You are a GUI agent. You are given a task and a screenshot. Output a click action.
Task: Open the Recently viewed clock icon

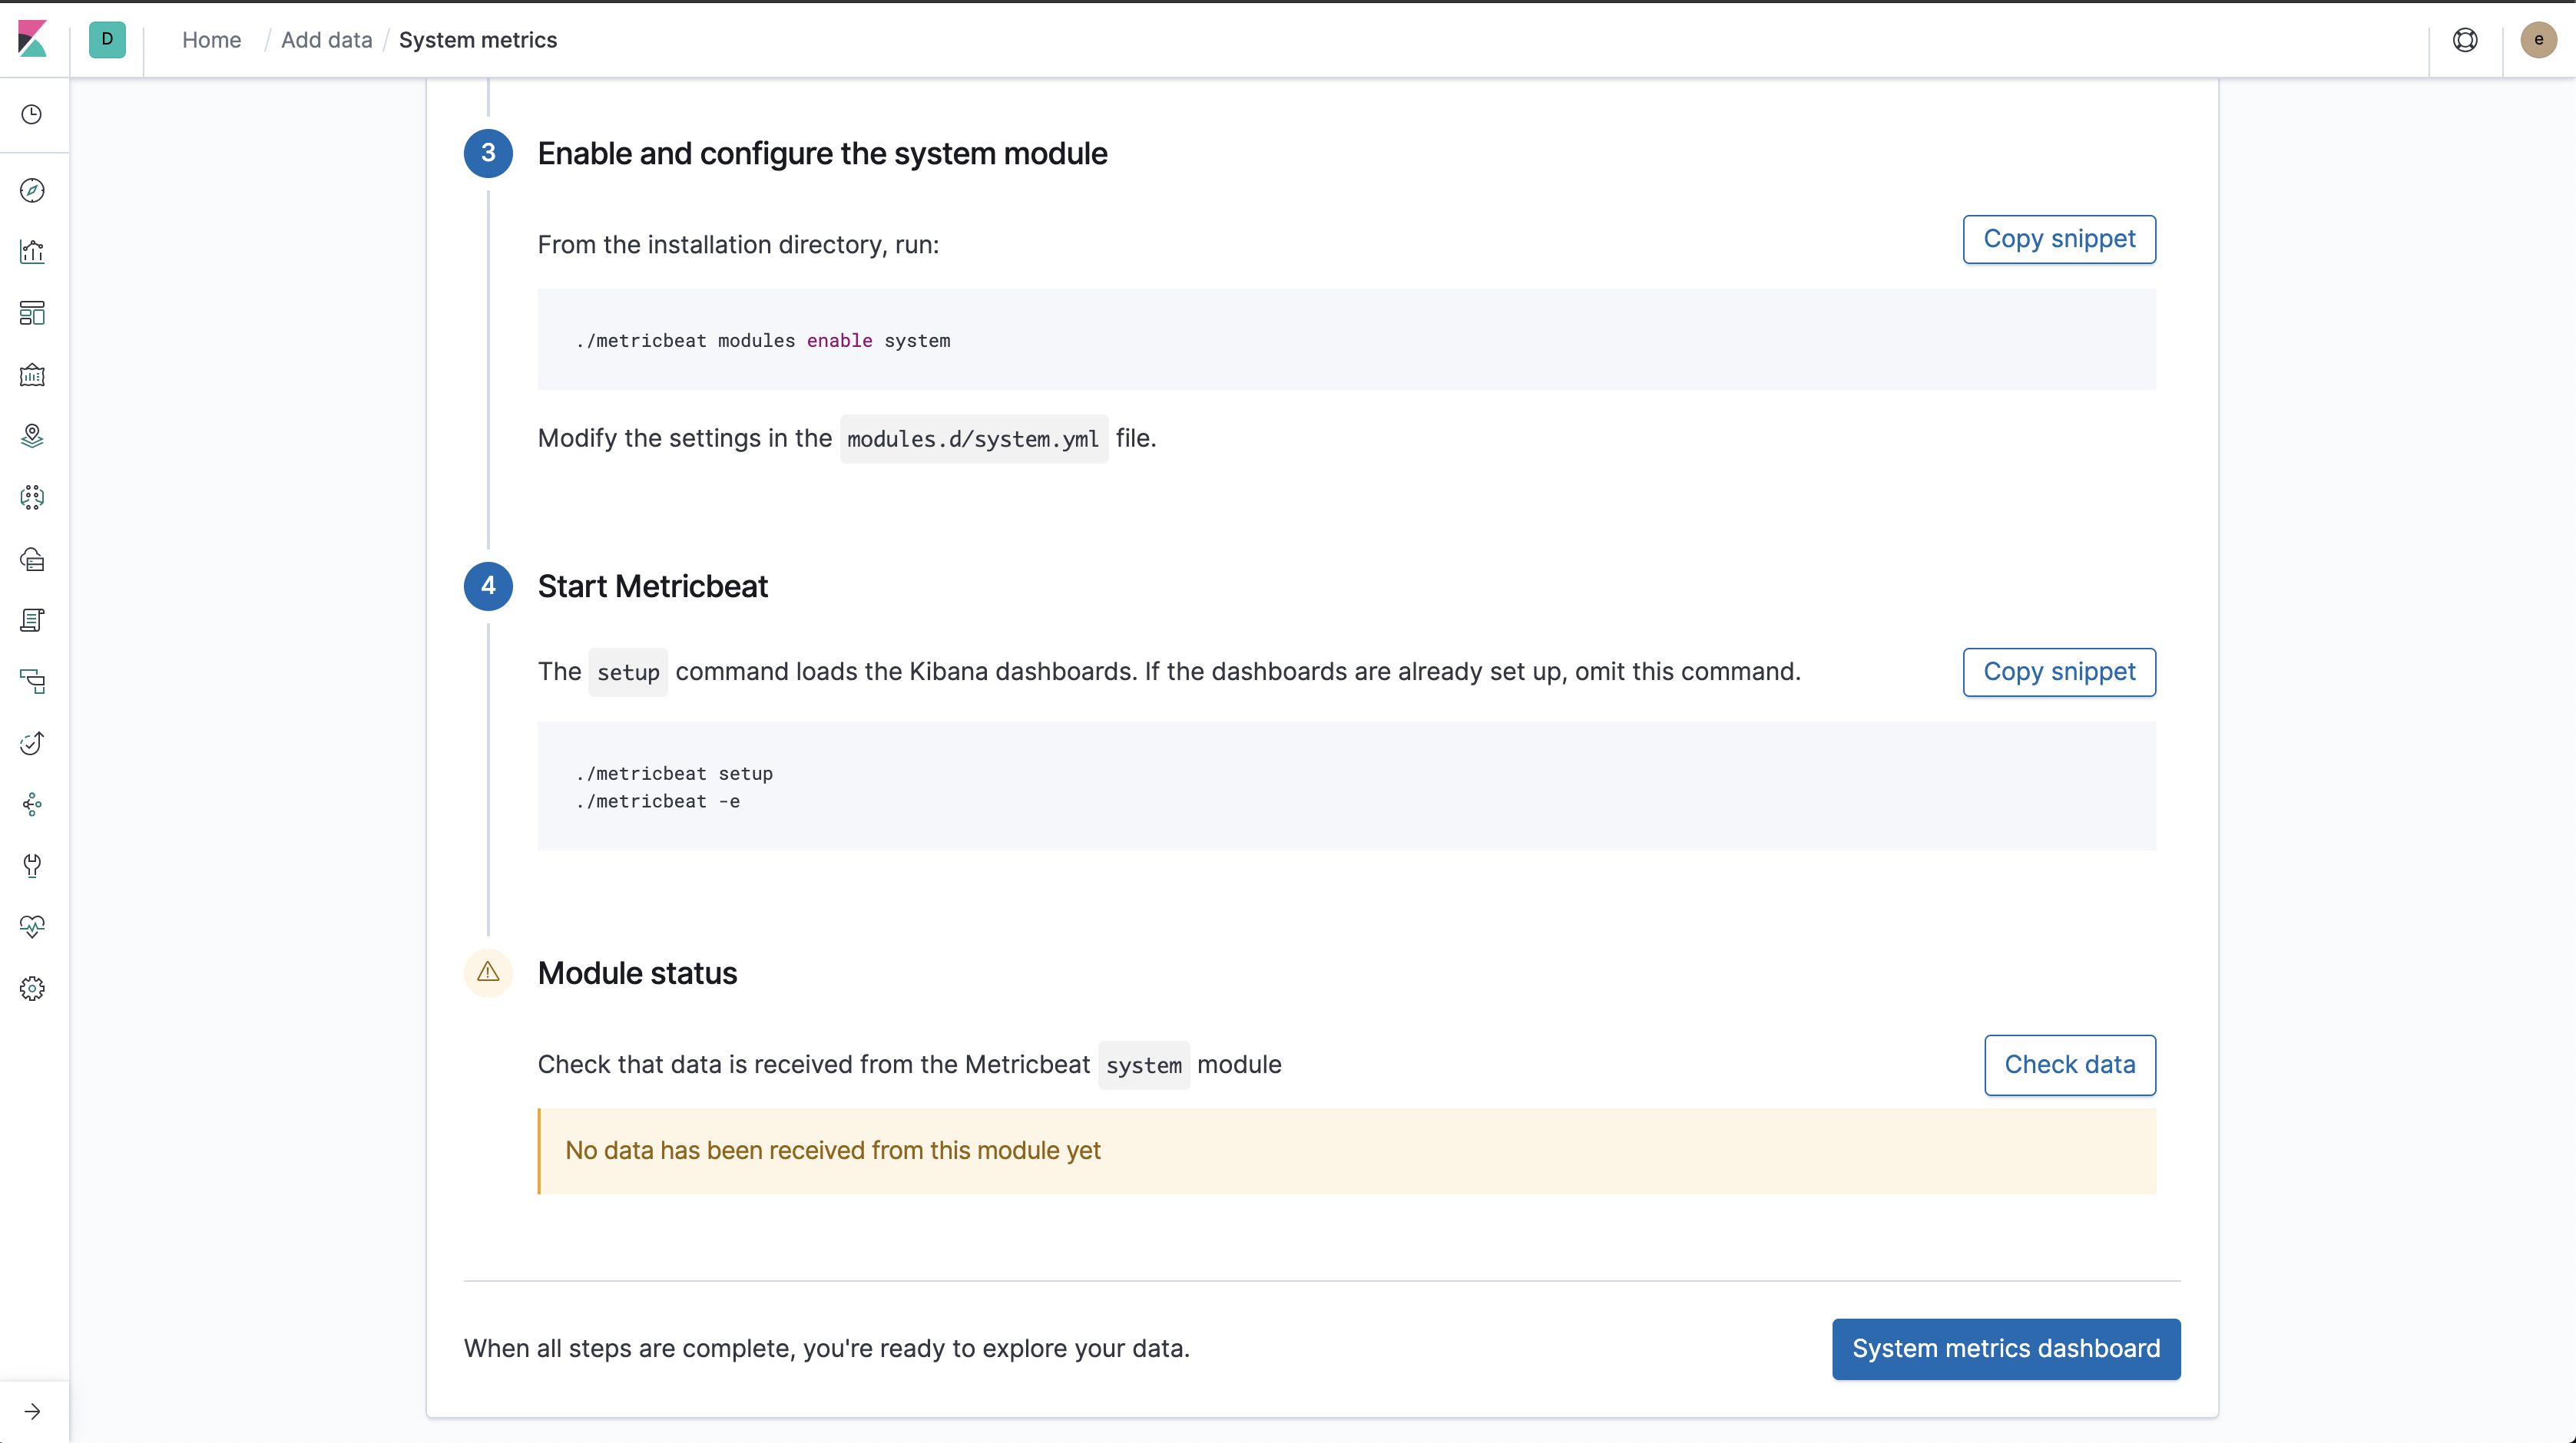(32, 114)
